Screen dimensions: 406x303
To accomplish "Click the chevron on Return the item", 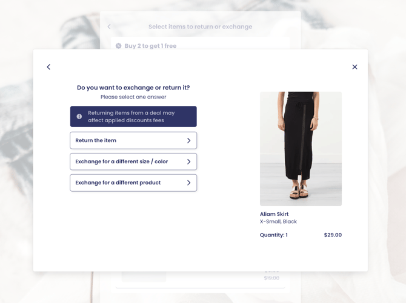I will point(188,140).
